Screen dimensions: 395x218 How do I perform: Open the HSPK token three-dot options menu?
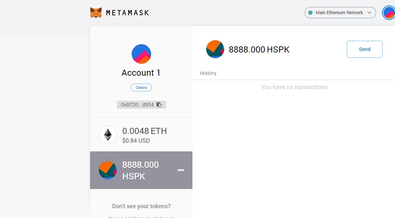tap(181, 170)
